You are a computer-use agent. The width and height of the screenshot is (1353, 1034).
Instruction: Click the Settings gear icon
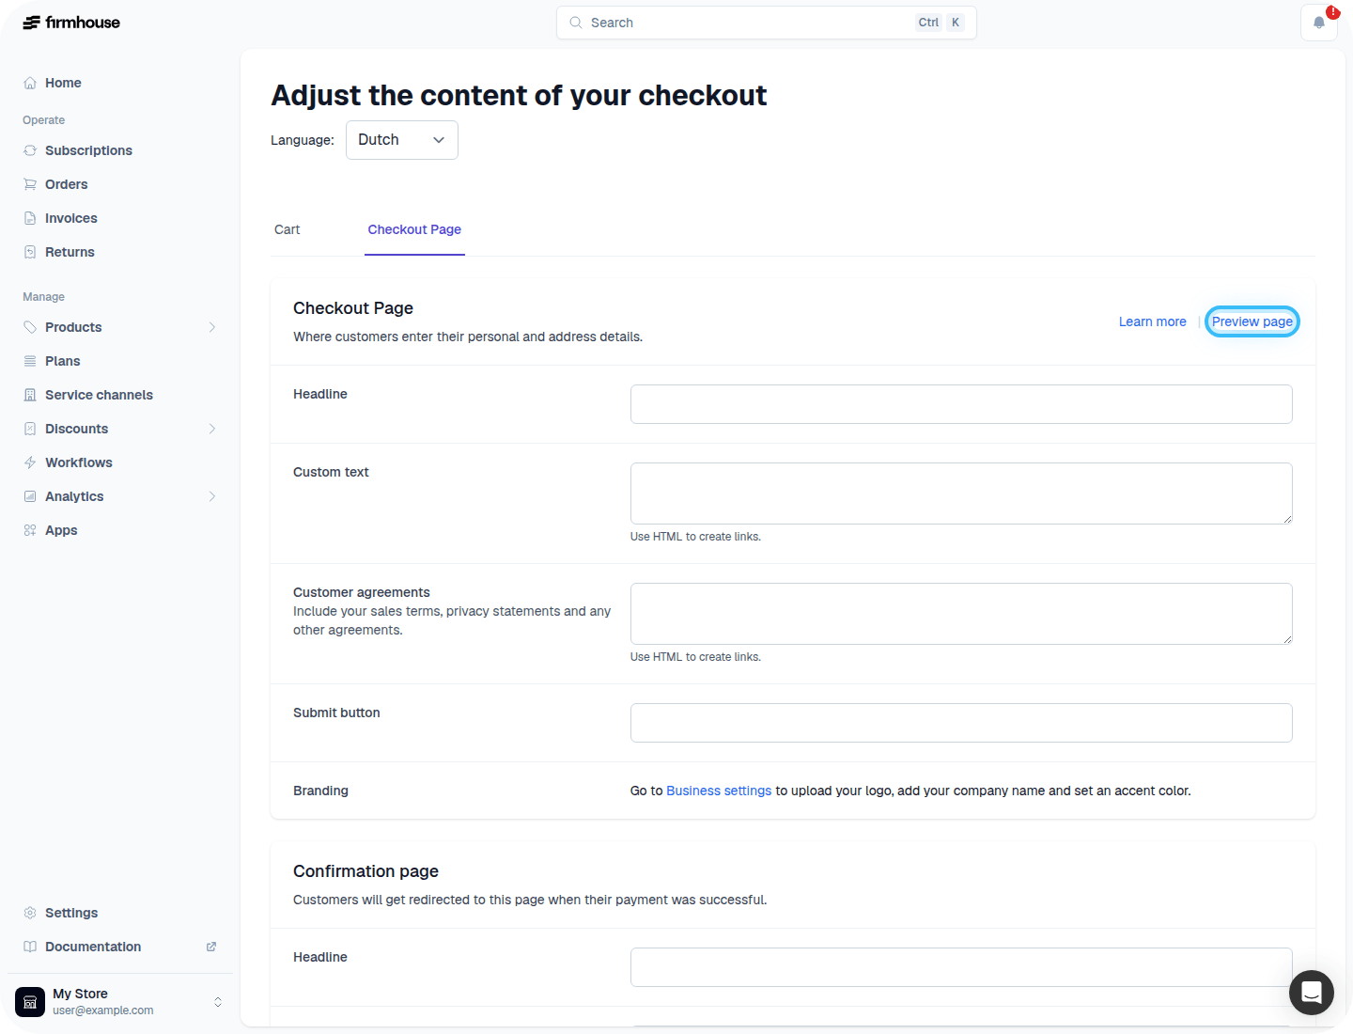click(30, 913)
